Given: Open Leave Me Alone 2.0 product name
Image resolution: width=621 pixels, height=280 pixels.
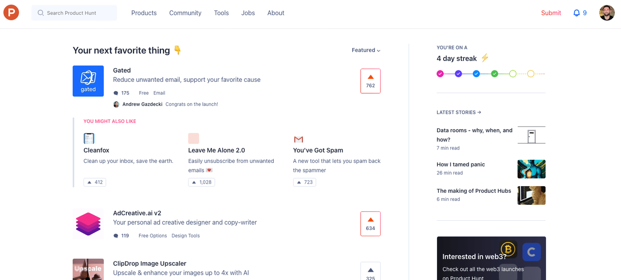Looking at the screenshot, I should [216, 150].
